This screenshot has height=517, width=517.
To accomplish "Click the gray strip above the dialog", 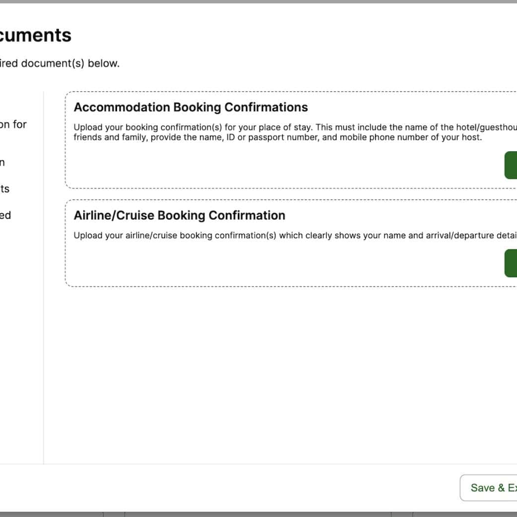I will (x=258, y=1).
